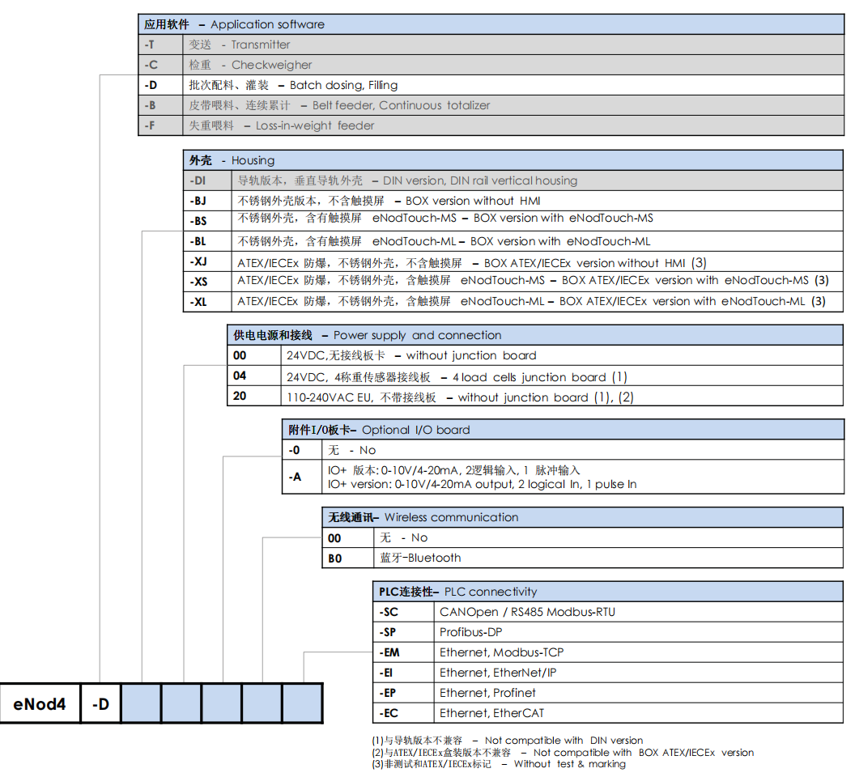Select the -DI DIN rail housing row
Screen dimensions: 855x777
(513, 180)
